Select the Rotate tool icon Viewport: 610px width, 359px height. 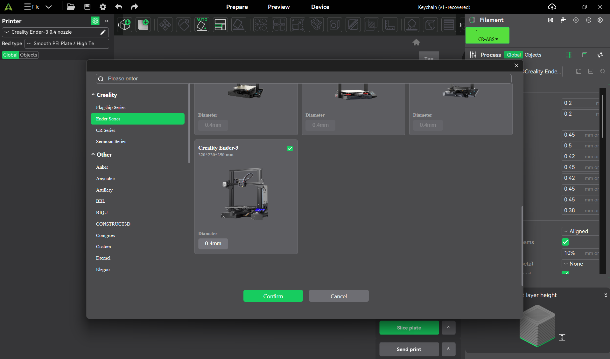pos(184,24)
